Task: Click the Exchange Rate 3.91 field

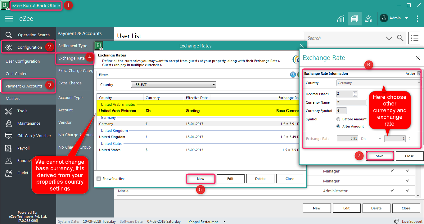Action: pos(348,139)
